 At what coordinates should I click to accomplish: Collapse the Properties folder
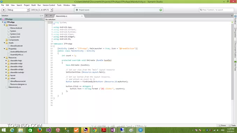click(x=5, y=49)
